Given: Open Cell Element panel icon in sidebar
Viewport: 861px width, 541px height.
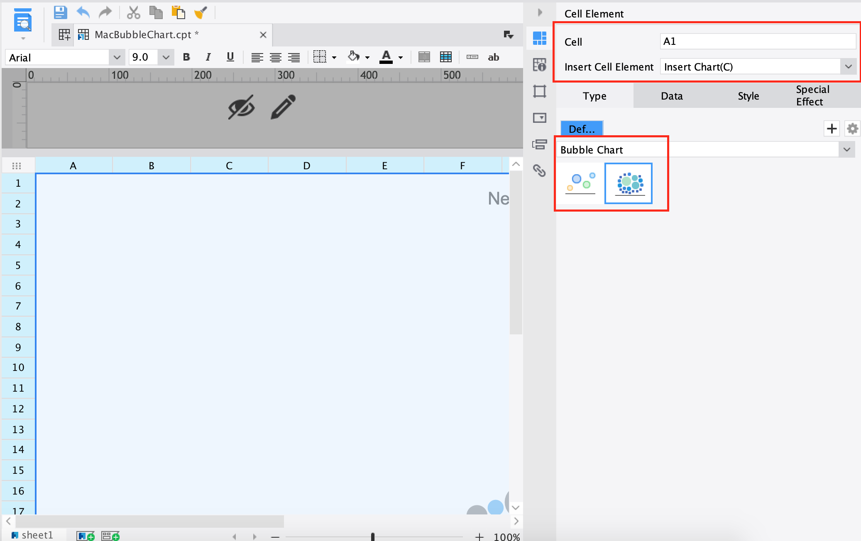Looking at the screenshot, I should tap(539, 38).
